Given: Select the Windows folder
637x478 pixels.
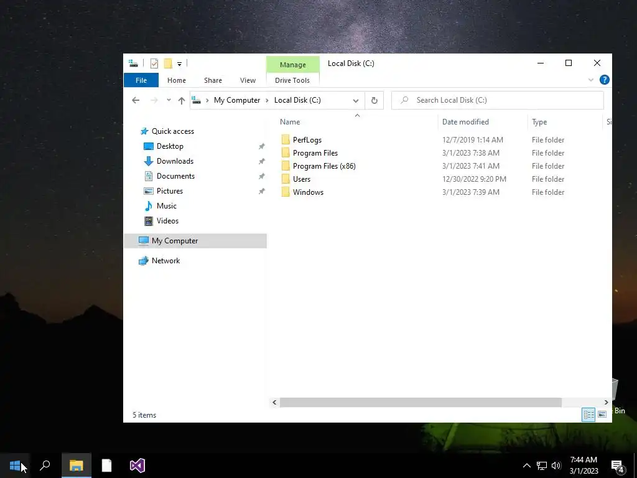Looking at the screenshot, I should (x=308, y=192).
